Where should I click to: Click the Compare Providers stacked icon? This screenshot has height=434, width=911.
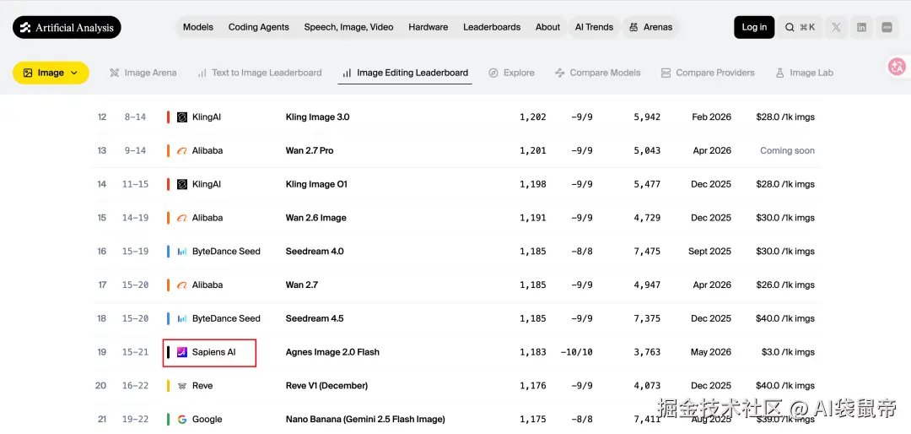(x=666, y=73)
